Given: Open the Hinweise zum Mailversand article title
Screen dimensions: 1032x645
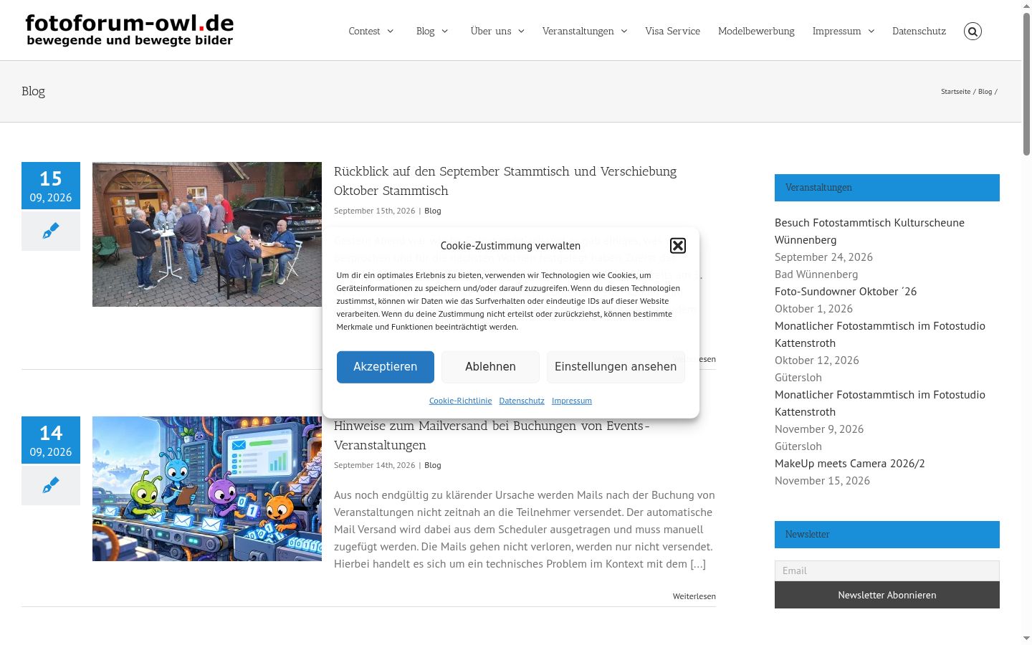Looking at the screenshot, I should (492, 435).
